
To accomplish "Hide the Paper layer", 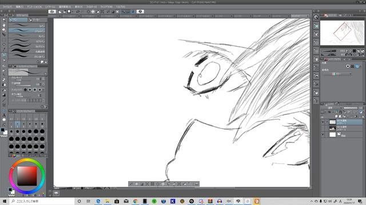I will pyautogui.click(x=323, y=134).
